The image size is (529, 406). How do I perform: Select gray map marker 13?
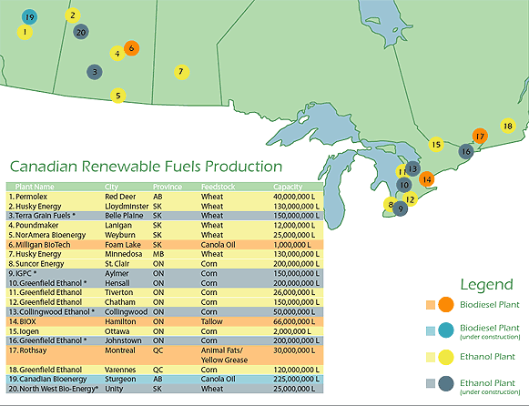412,168
